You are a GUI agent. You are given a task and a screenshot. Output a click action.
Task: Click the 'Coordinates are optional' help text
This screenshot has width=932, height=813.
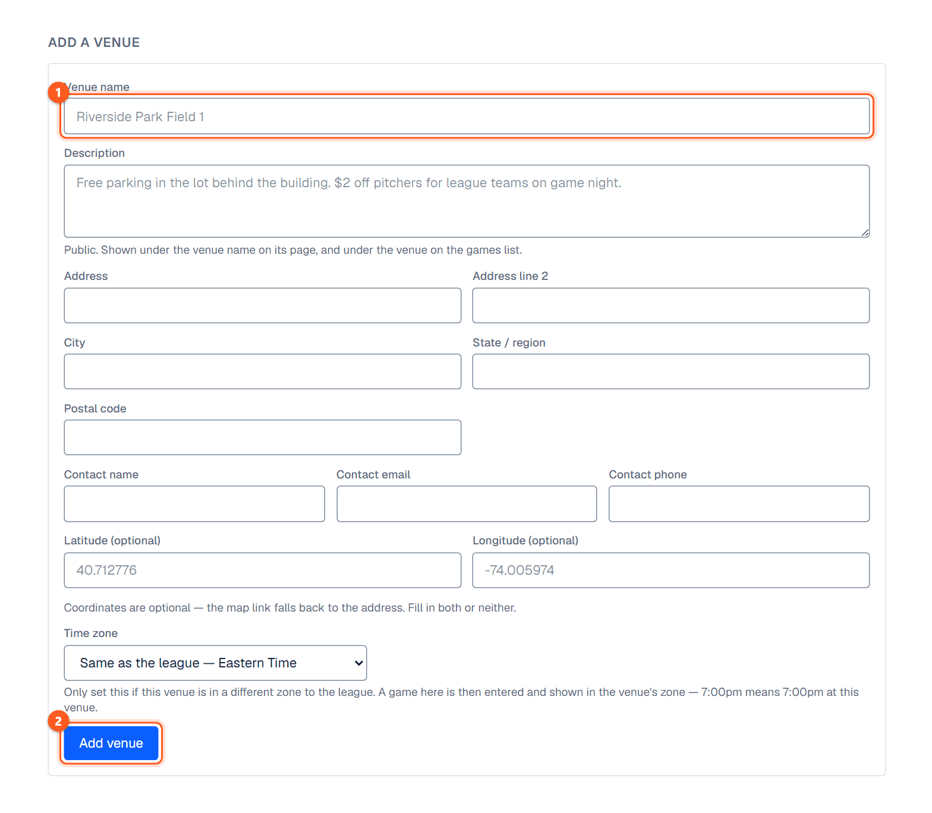coord(290,607)
